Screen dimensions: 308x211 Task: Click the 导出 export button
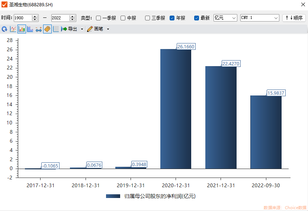pyautogui.click(x=69, y=29)
